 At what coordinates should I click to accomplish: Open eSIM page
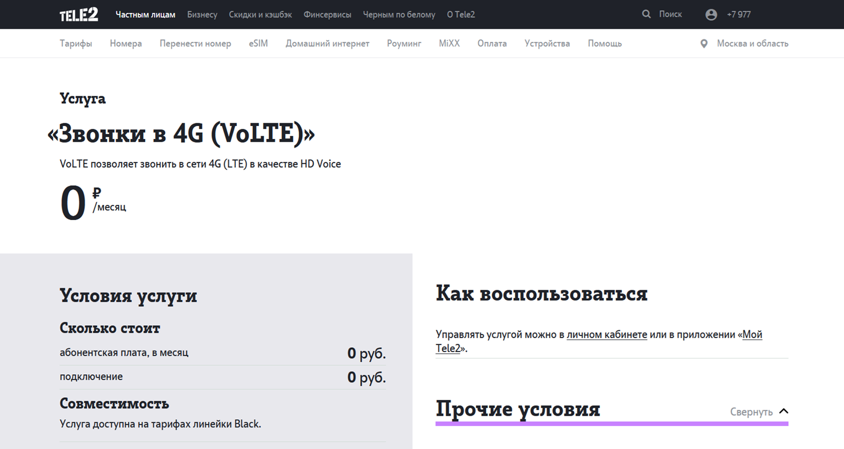258,43
